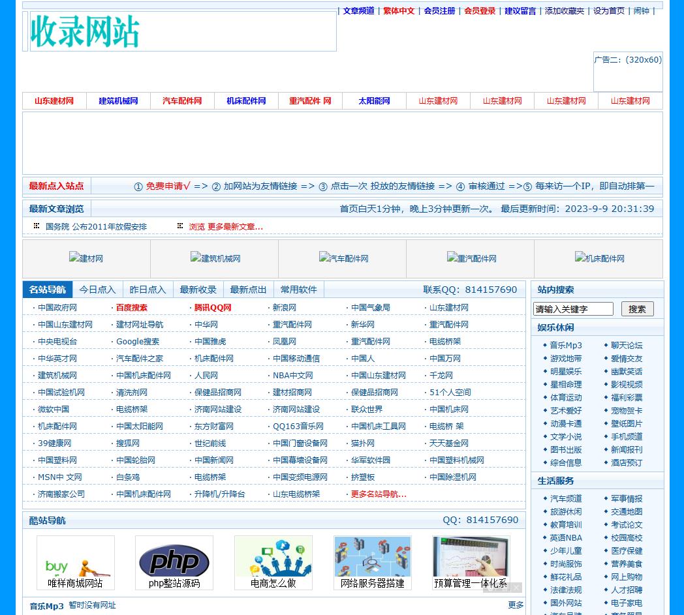Switch to the 常用软件 tab

[299, 290]
